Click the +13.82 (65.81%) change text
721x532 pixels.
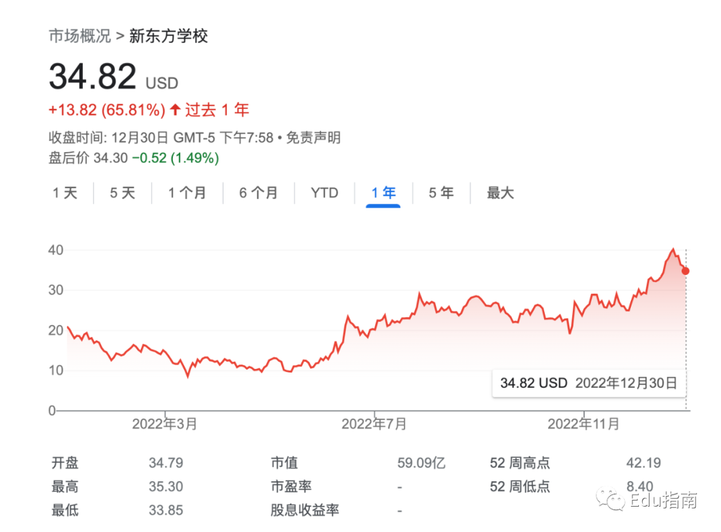107,110
